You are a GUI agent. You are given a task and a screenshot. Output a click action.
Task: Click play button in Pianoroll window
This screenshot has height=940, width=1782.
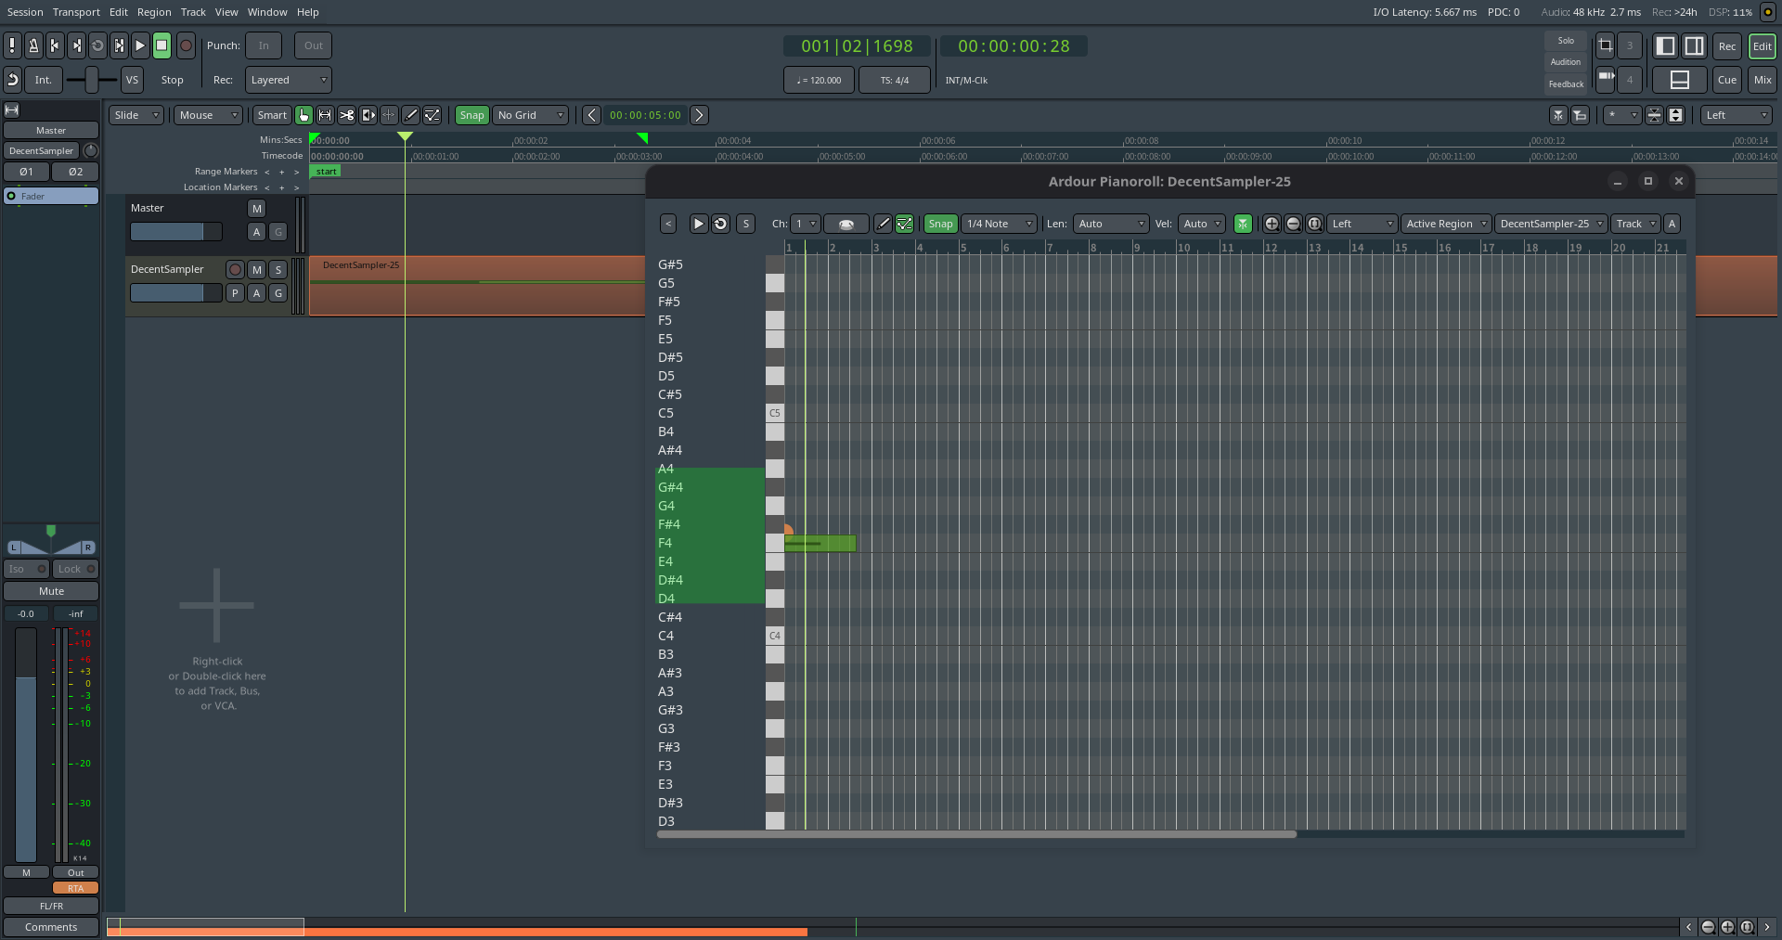698,224
